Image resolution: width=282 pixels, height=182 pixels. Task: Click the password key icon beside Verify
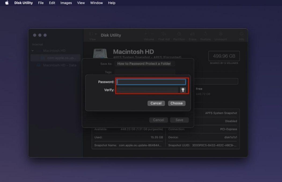(x=183, y=90)
